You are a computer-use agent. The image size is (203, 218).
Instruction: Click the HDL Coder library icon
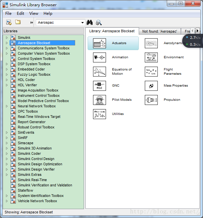[x=13, y=80]
